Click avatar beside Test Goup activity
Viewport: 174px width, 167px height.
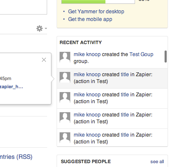click(65, 57)
